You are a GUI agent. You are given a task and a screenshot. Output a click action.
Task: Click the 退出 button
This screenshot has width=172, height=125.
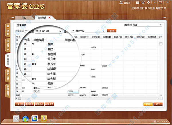(x=158, y=104)
